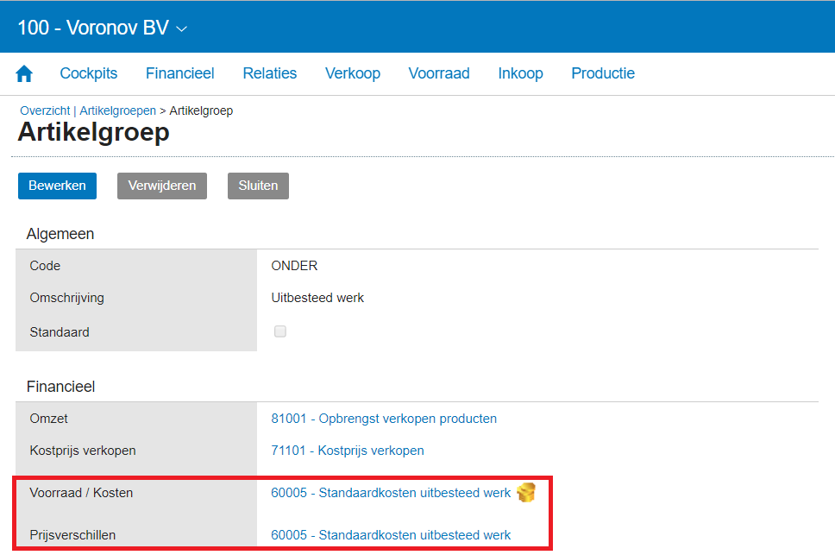Expand the 100 - Voronov BV company dropdown
Screen dimensions: 835x555
coord(102,28)
